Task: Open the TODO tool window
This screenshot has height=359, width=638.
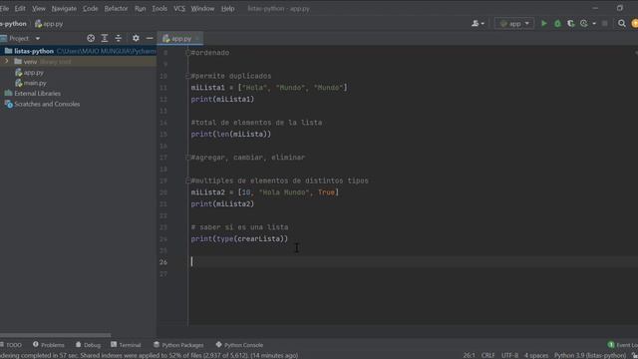Action: click(11, 345)
